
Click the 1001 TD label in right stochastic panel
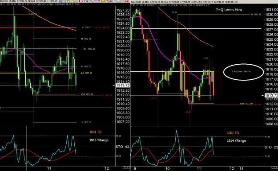pyautogui.click(x=233, y=133)
